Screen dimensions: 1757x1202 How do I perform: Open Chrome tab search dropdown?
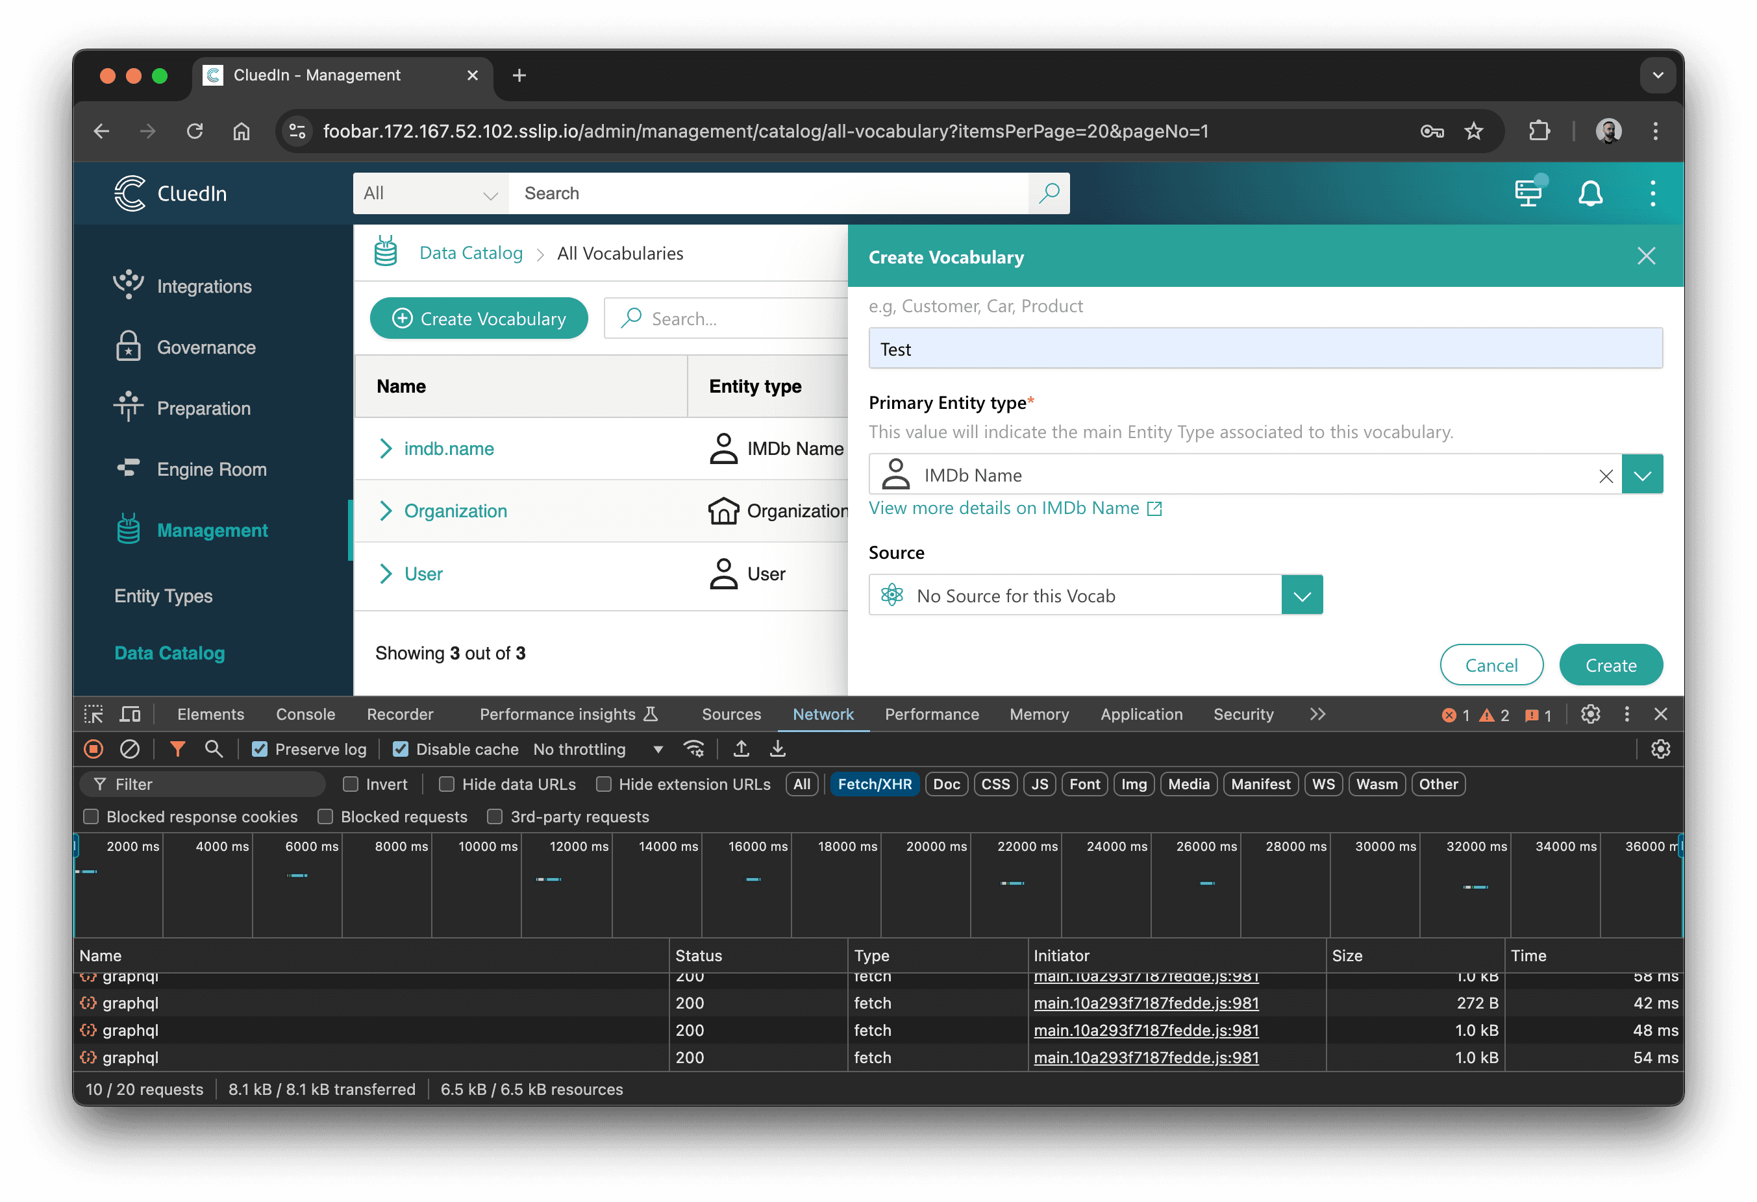1658,75
